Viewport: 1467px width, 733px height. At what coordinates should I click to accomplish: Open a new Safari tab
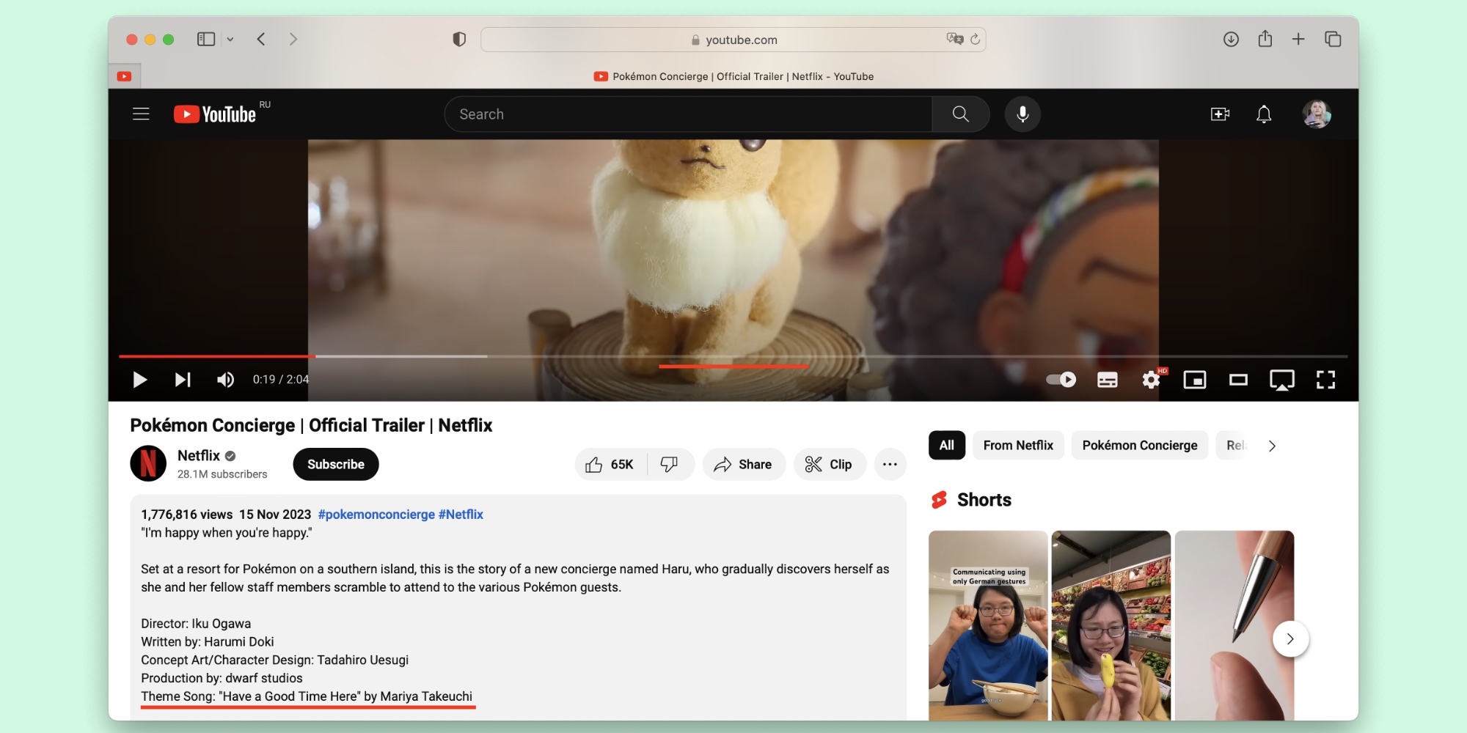1298,40
